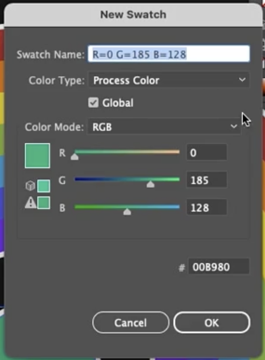
Task: Click the R value field showing 0
Action: coord(207,152)
